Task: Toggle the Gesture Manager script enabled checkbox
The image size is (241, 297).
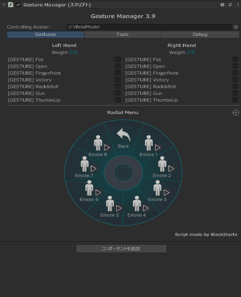Action: tap(18, 5)
